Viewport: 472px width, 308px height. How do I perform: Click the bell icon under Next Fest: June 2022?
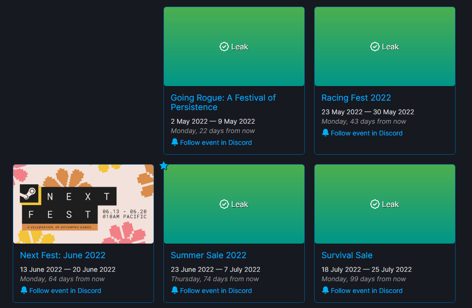tap(24, 291)
